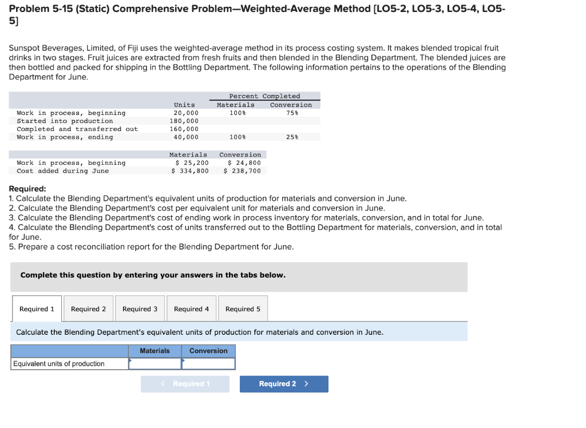Click the disabled Required 1 back button
The image size is (586, 428).
[x=185, y=384]
